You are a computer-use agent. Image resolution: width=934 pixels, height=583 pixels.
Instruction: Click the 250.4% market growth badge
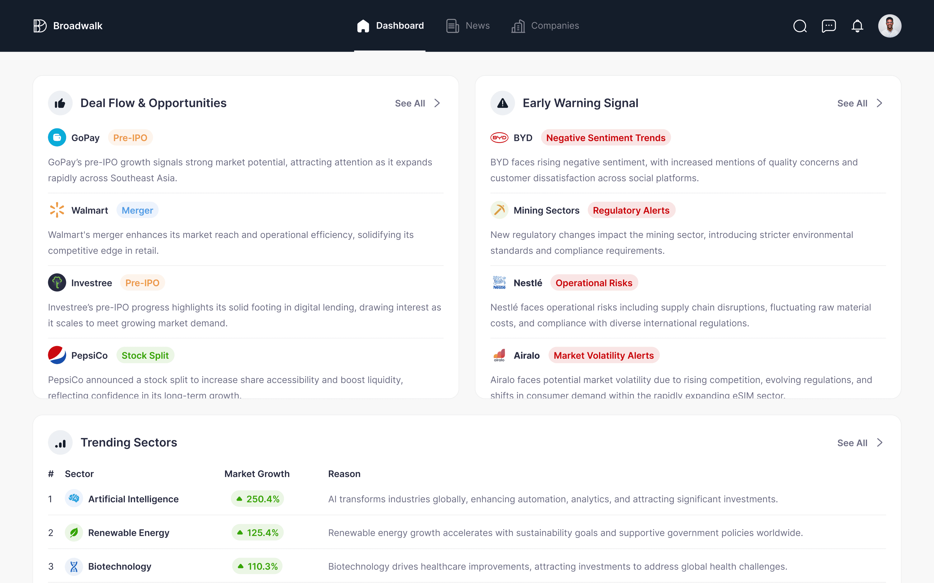pyautogui.click(x=257, y=499)
